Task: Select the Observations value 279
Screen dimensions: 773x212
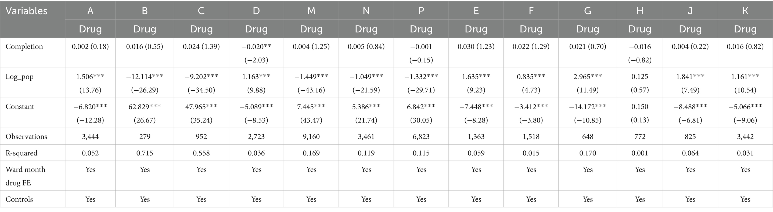Action: [145, 136]
